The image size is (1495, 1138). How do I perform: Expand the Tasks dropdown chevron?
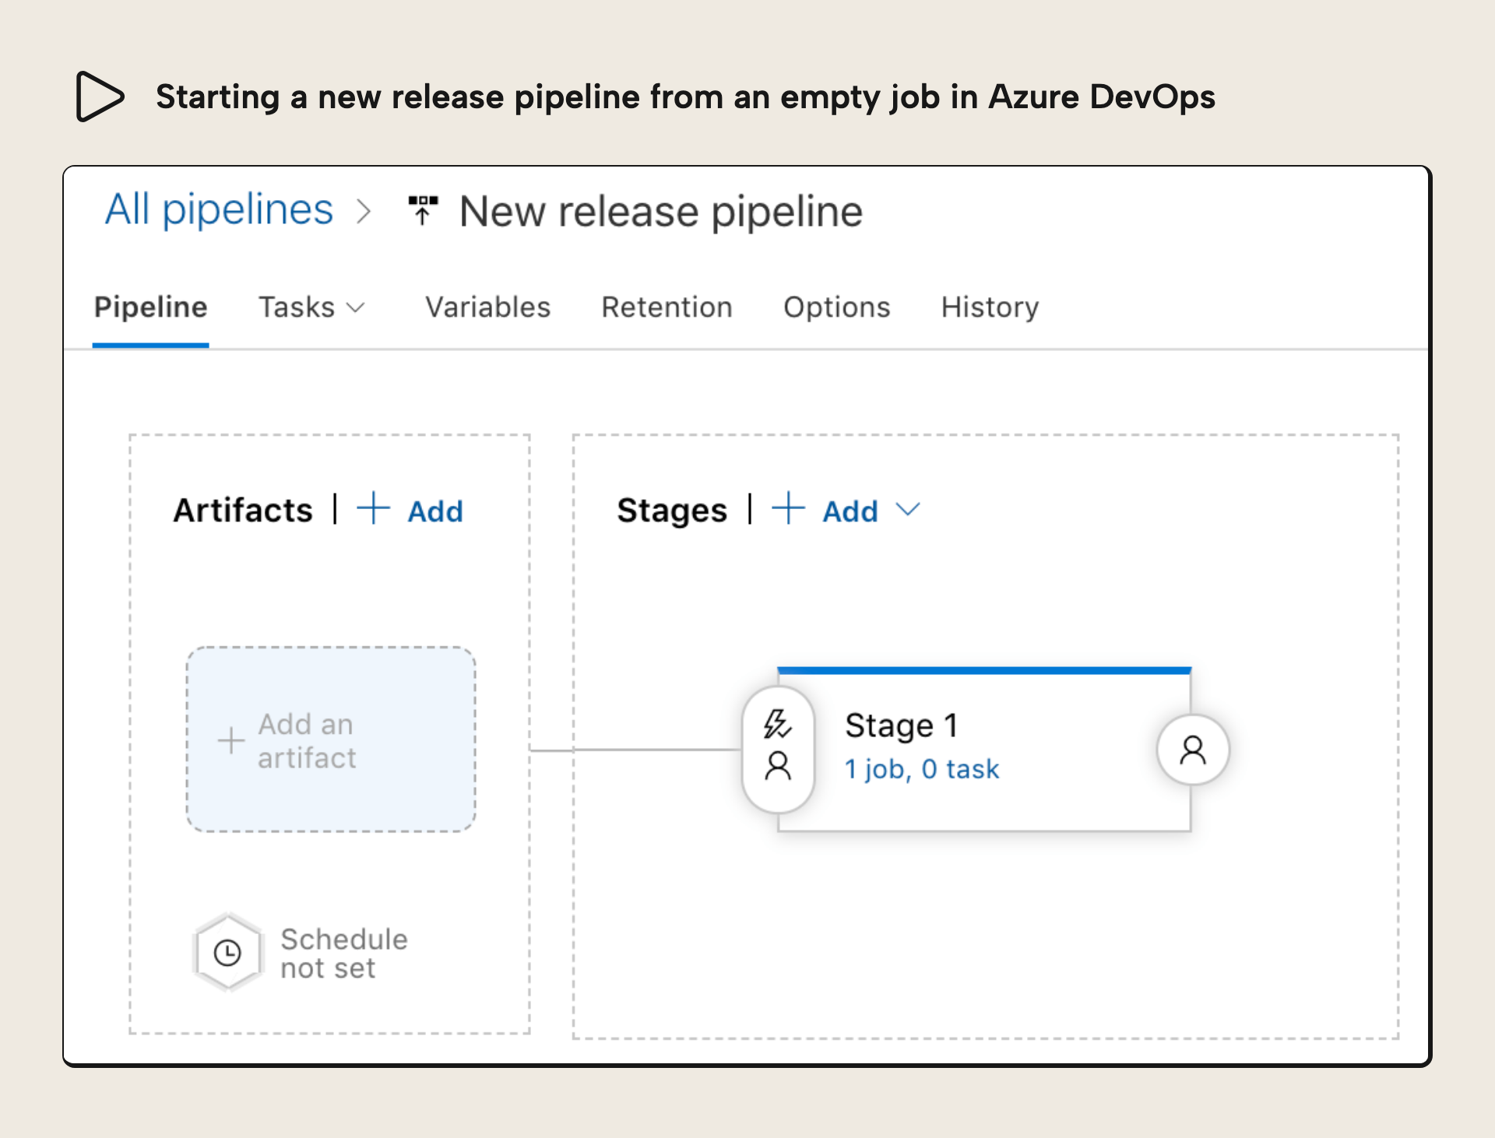coord(355,308)
